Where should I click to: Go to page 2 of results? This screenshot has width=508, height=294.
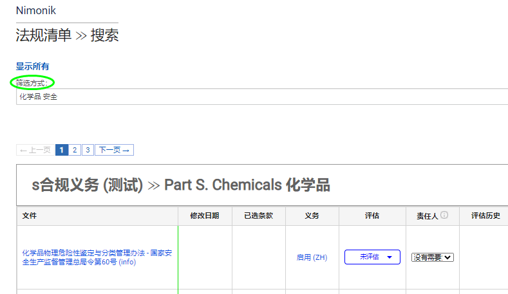(75, 150)
